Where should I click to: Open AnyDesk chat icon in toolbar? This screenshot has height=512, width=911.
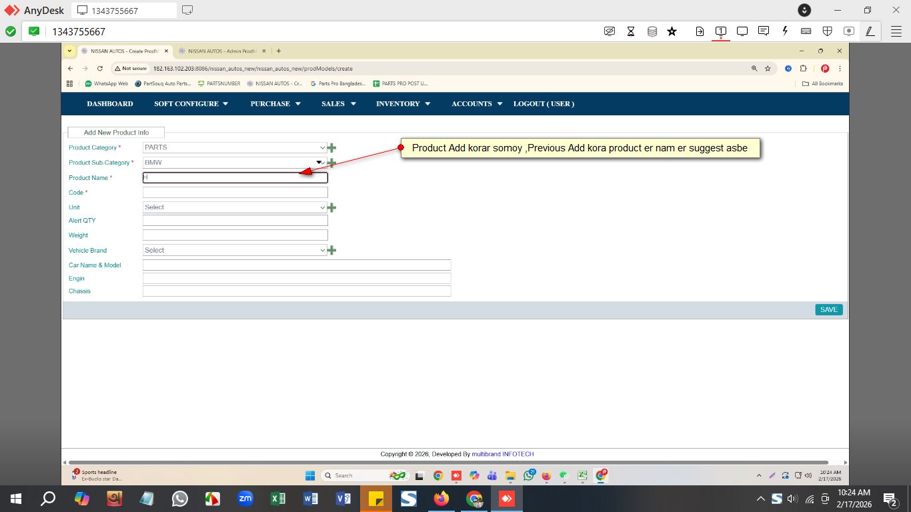coord(764,31)
